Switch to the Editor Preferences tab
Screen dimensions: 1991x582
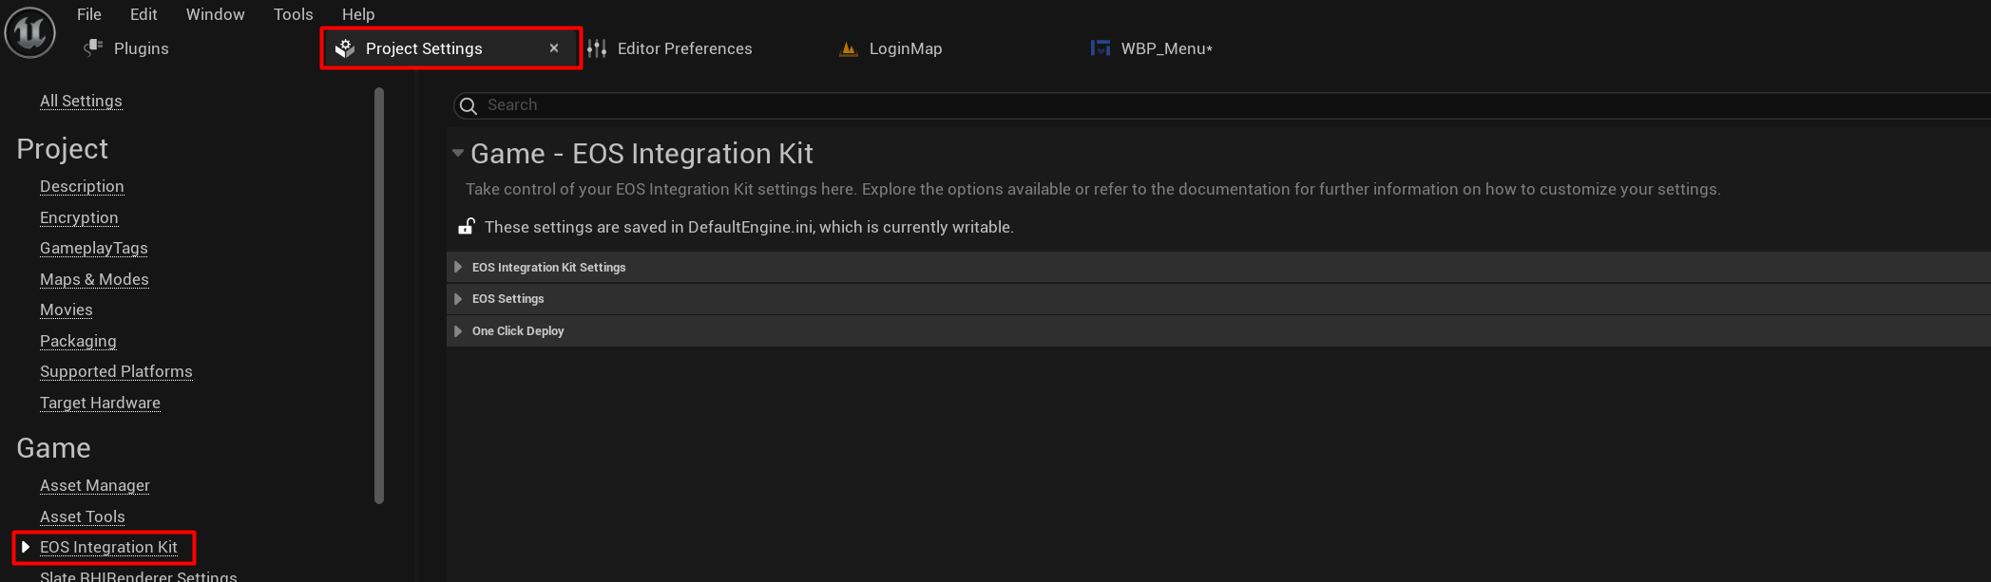click(x=684, y=48)
